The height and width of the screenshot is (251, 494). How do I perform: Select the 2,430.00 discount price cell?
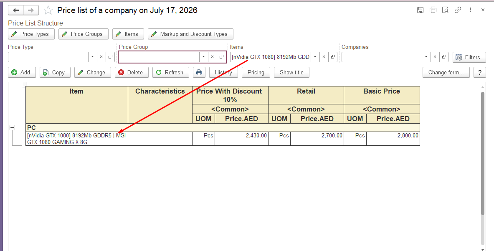click(x=241, y=139)
